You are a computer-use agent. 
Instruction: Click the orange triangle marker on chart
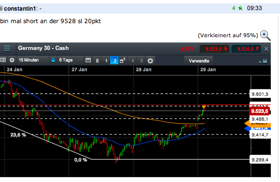tap(204, 107)
